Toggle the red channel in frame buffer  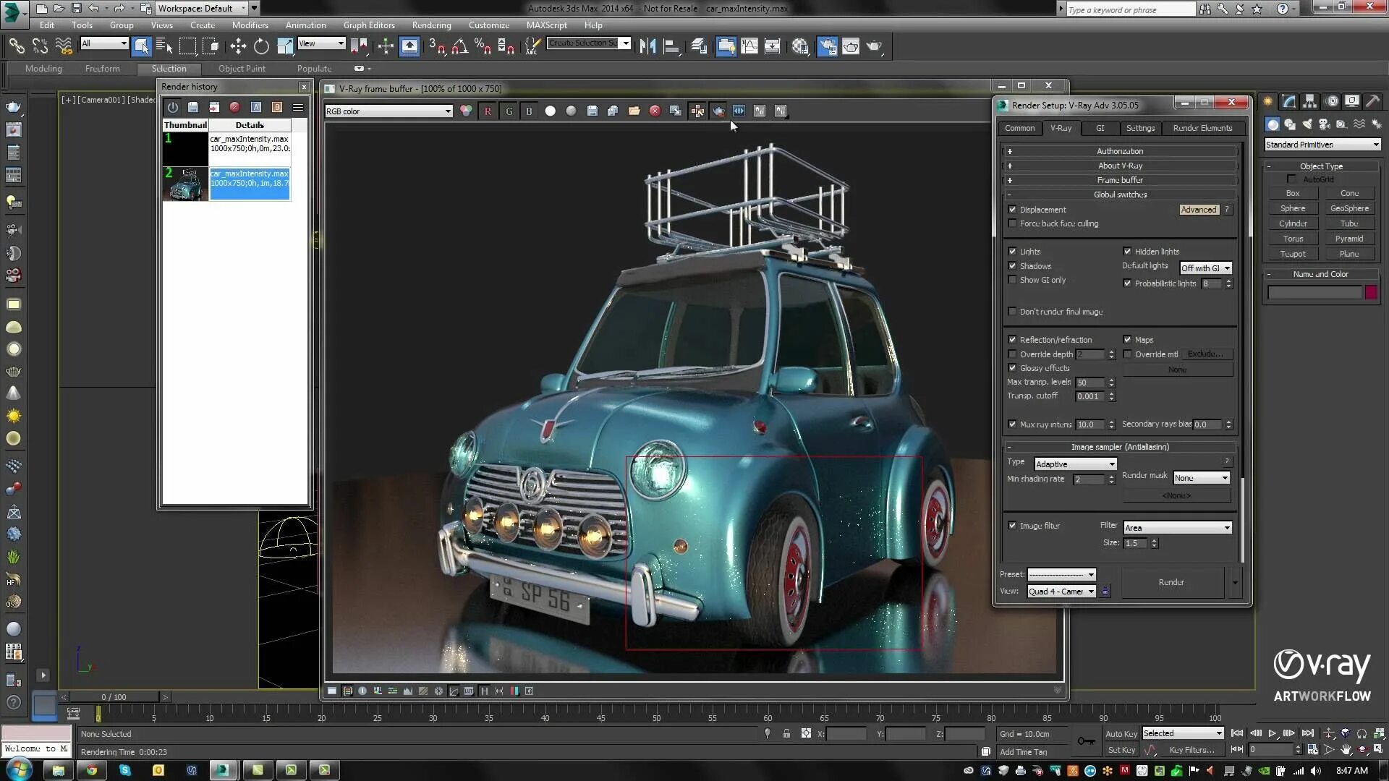[488, 111]
